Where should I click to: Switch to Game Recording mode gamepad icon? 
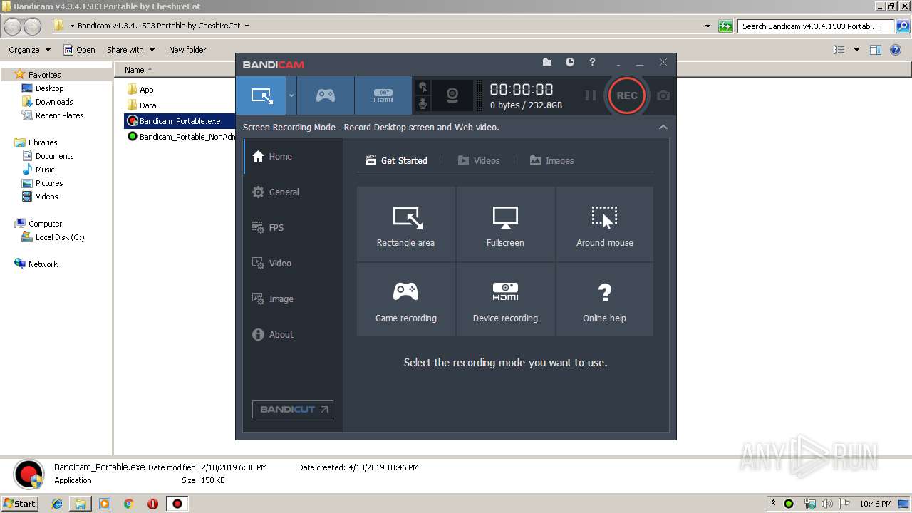point(326,95)
